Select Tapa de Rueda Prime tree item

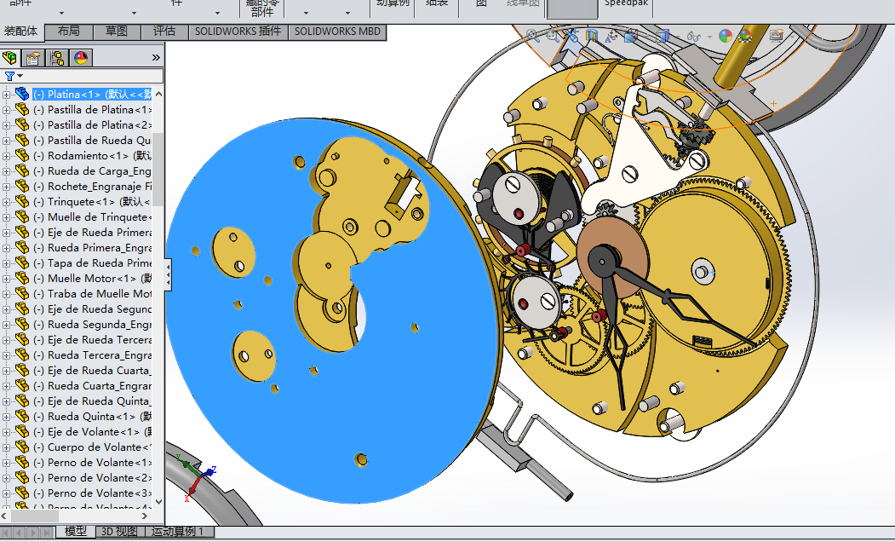[92, 263]
